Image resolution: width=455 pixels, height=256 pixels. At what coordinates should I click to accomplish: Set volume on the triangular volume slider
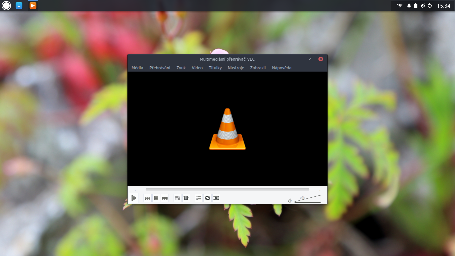(x=307, y=199)
